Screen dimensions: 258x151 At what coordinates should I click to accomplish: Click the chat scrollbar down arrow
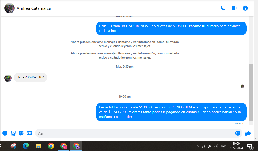pos(251,123)
